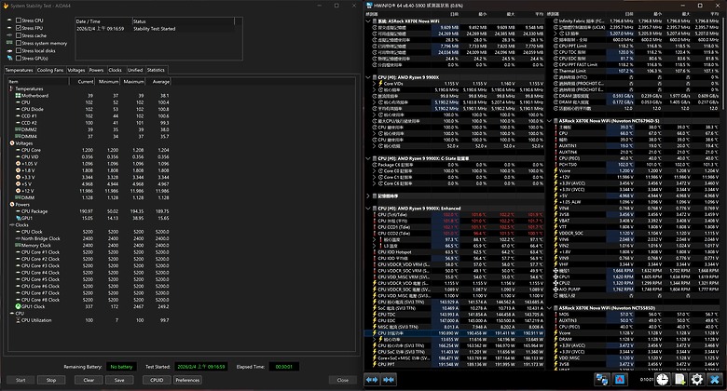Open the Preferences button
The width and height of the screenshot is (727, 391).
[187, 380]
